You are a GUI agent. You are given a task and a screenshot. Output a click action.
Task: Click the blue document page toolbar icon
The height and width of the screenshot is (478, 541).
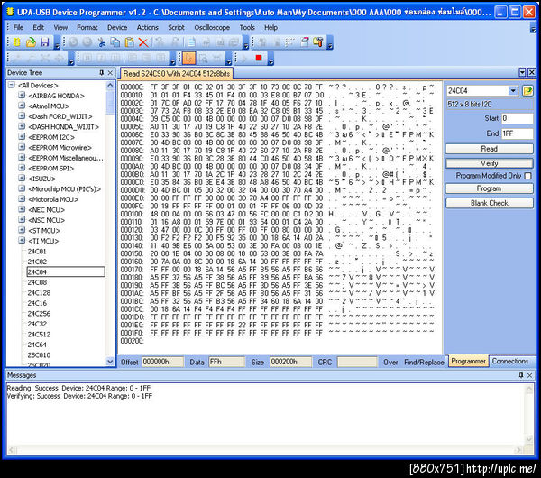coord(191,42)
